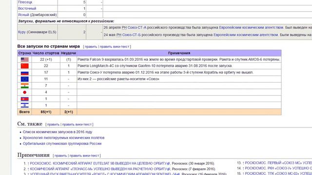Click the Japan flag icon
Image resolution: width=312 pixels, height=175 pixels.
[x=25, y=92]
